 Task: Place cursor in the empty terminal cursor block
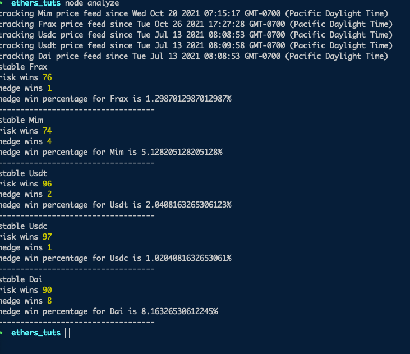tap(67, 333)
